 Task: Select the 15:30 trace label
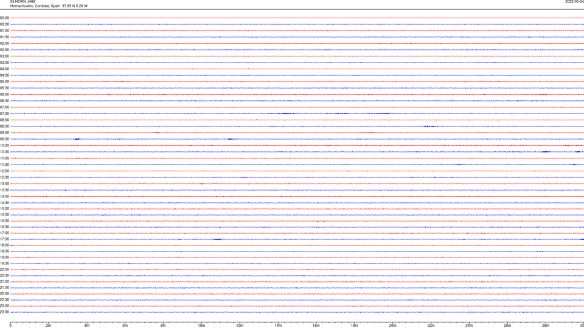[x=4, y=215]
